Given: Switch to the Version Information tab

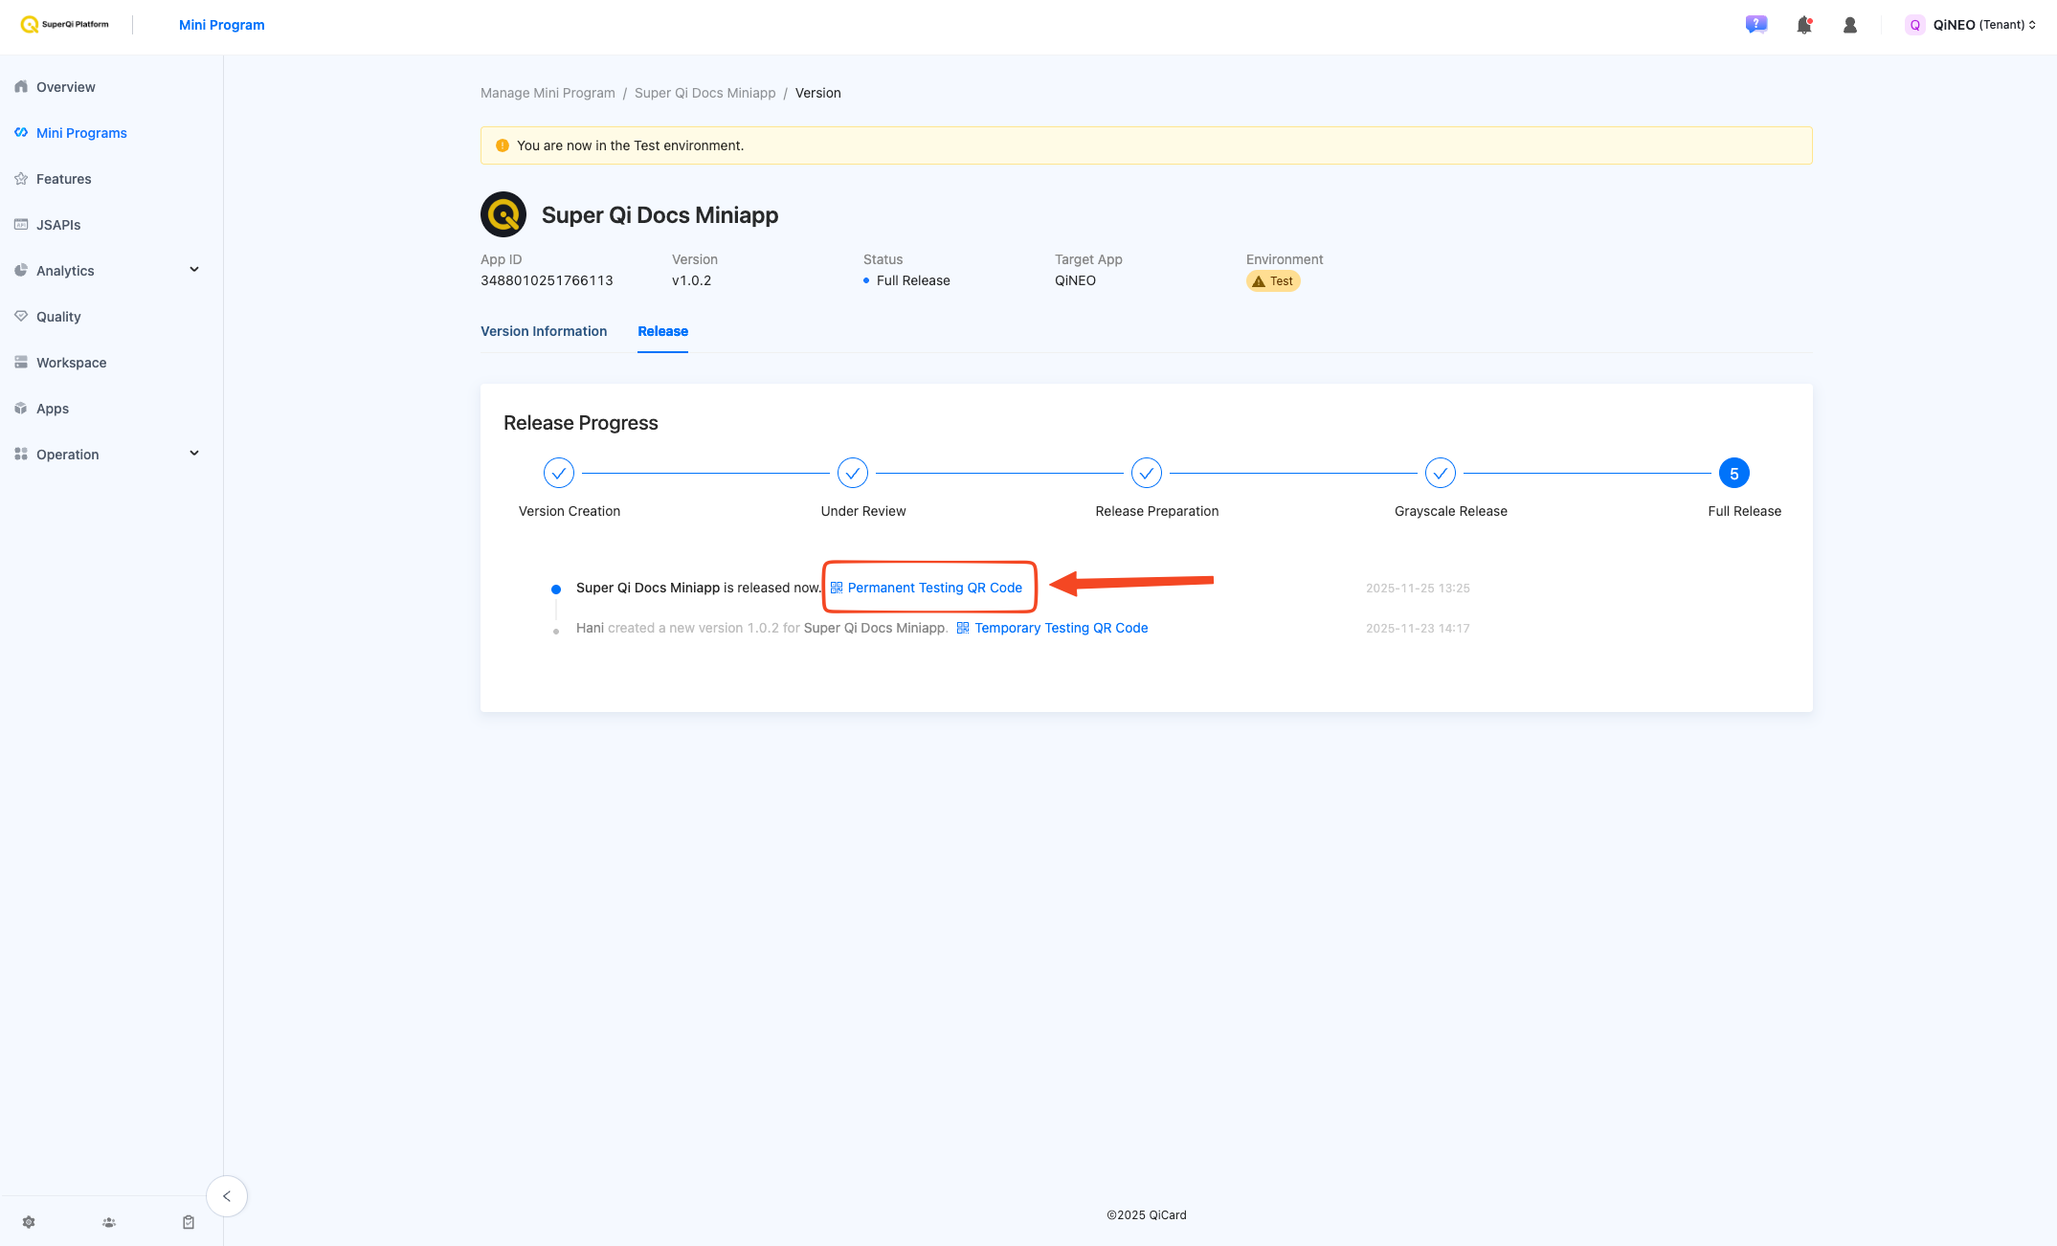Looking at the screenshot, I should tap(544, 331).
